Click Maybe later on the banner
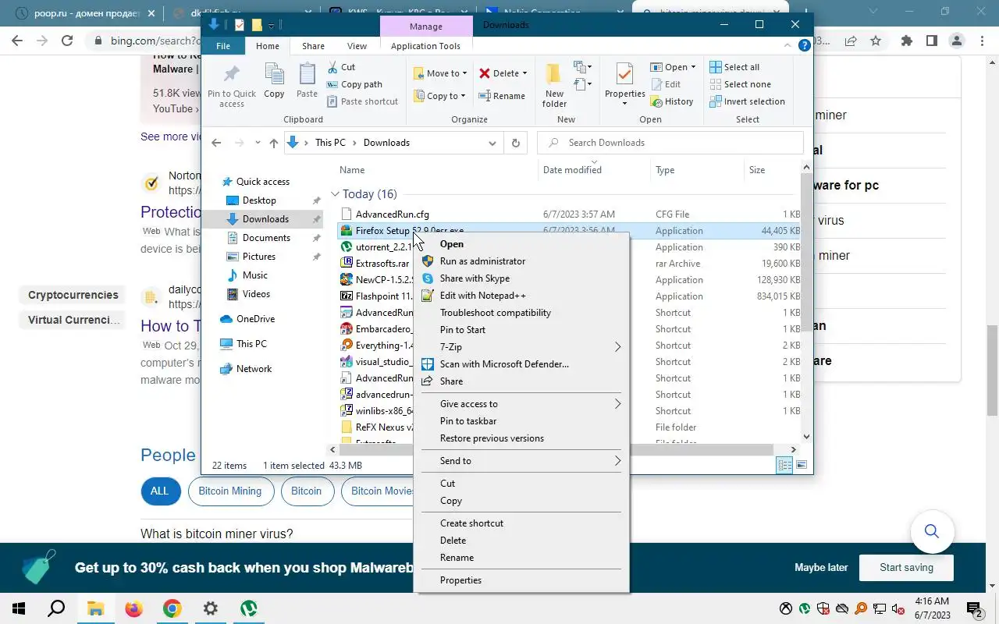This screenshot has width=999, height=624. point(821,568)
